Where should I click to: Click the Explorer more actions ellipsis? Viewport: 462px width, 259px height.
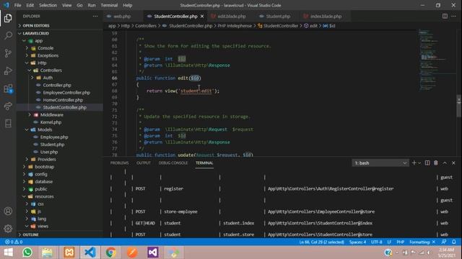coord(95,16)
